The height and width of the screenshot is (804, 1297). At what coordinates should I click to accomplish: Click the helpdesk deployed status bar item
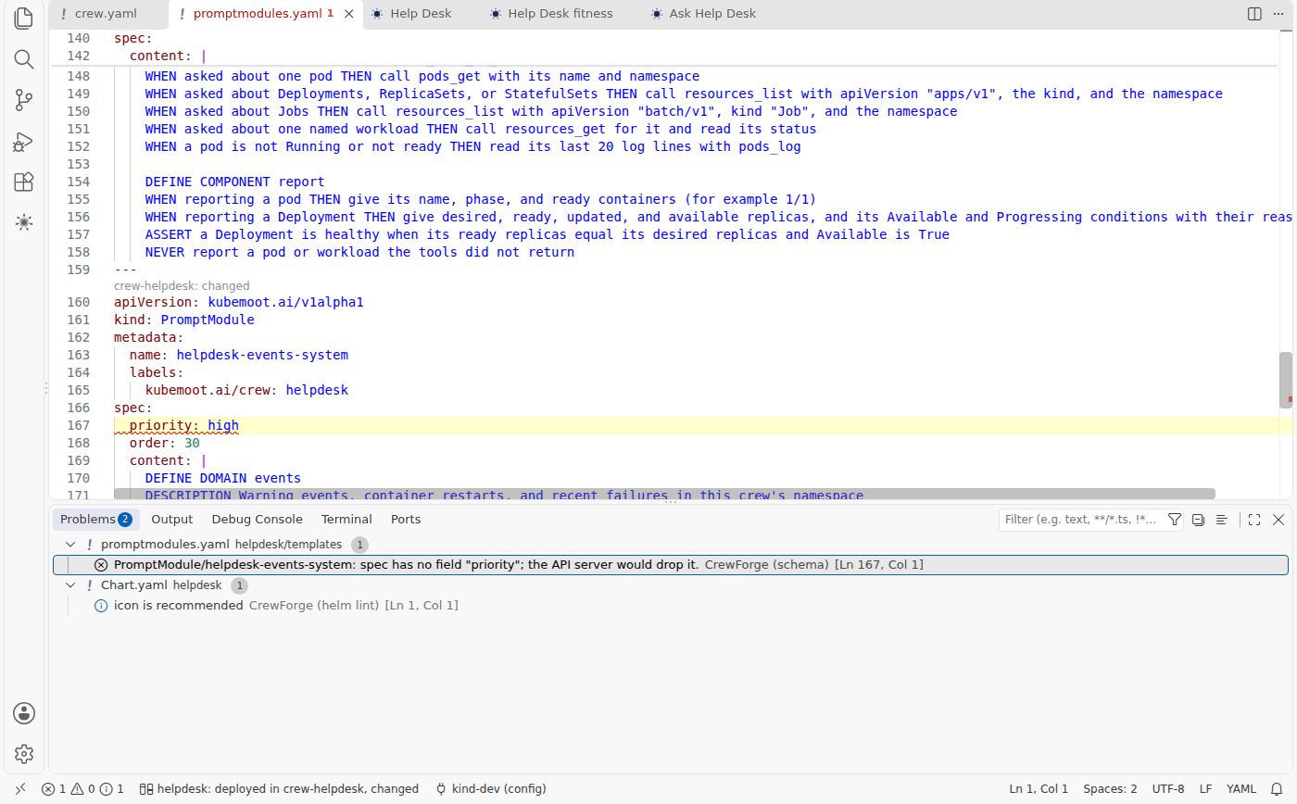coord(279,789)
